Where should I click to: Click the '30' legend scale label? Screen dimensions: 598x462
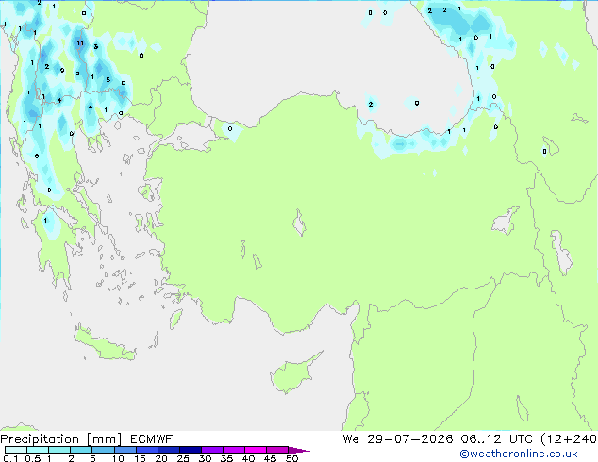(205, 458)
